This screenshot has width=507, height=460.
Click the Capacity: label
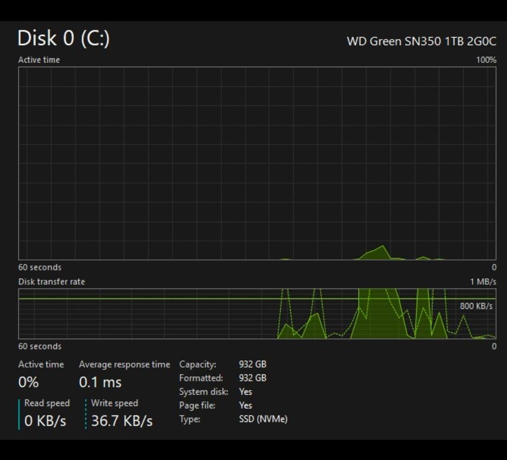[x=198, y=365]
